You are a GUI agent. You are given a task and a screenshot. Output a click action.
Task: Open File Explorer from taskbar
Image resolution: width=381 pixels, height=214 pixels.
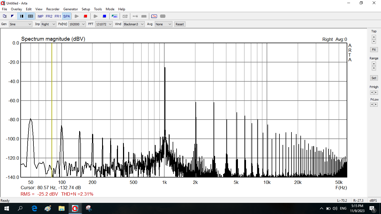(x=61, y=208)
